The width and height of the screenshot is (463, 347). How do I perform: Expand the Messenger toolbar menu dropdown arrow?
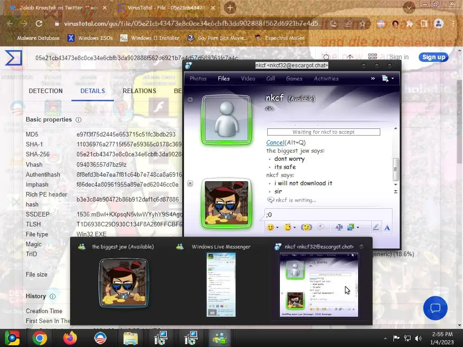point(392,79)
